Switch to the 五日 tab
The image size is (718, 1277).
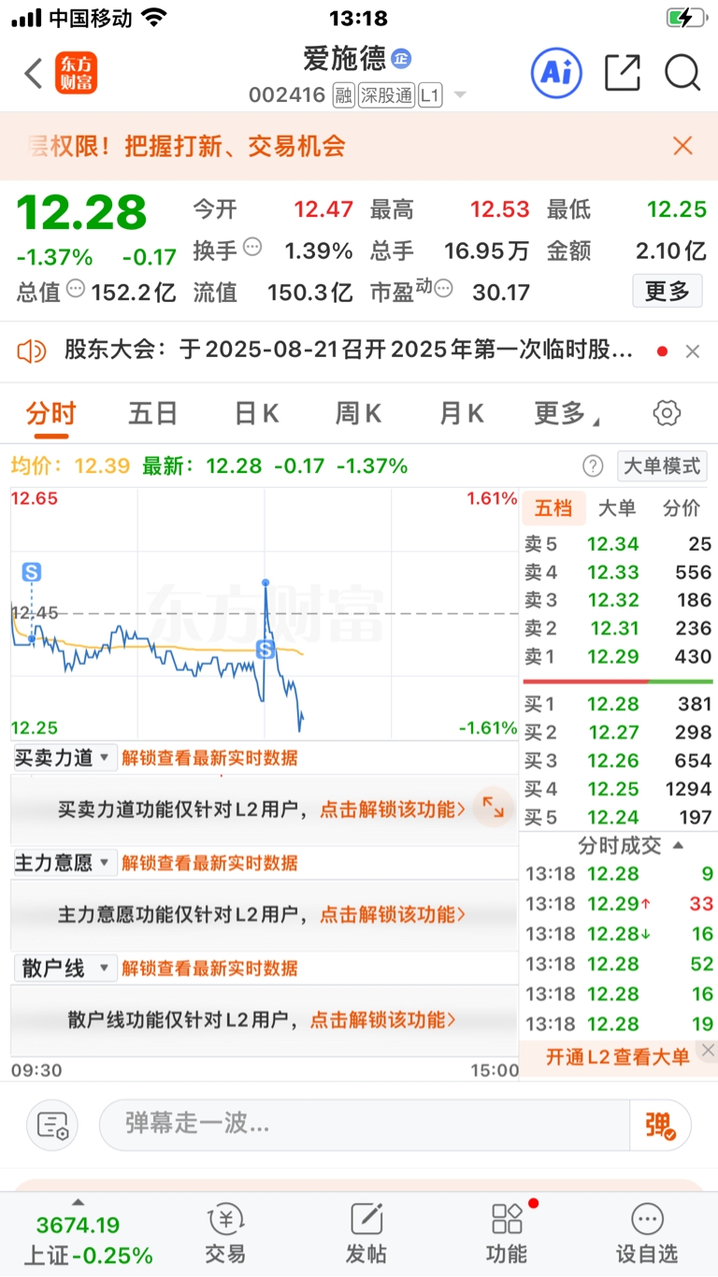152,413
